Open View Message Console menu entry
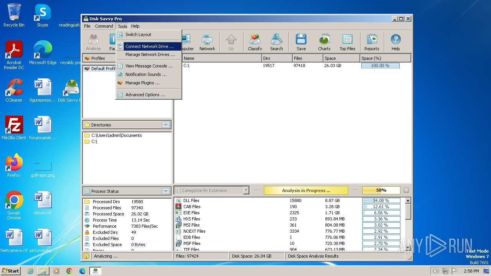The image size is (491, 276). 149,66
